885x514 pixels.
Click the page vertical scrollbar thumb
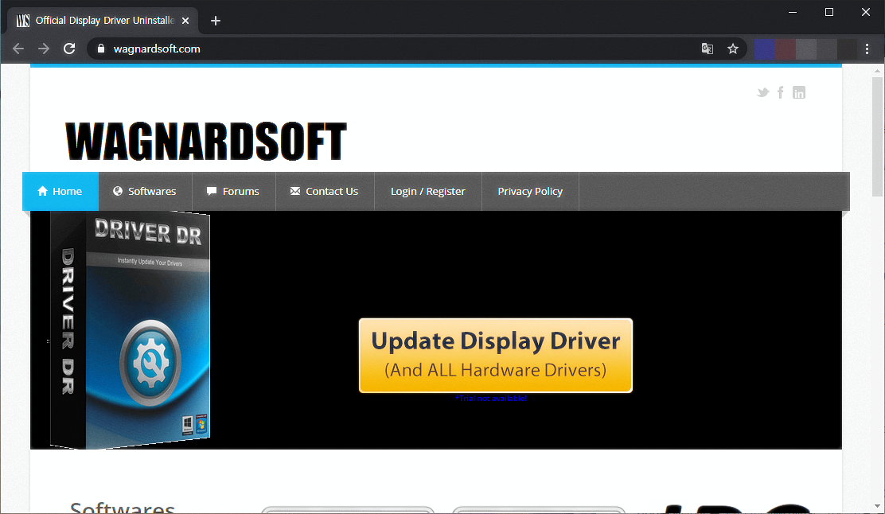point(877,137)
